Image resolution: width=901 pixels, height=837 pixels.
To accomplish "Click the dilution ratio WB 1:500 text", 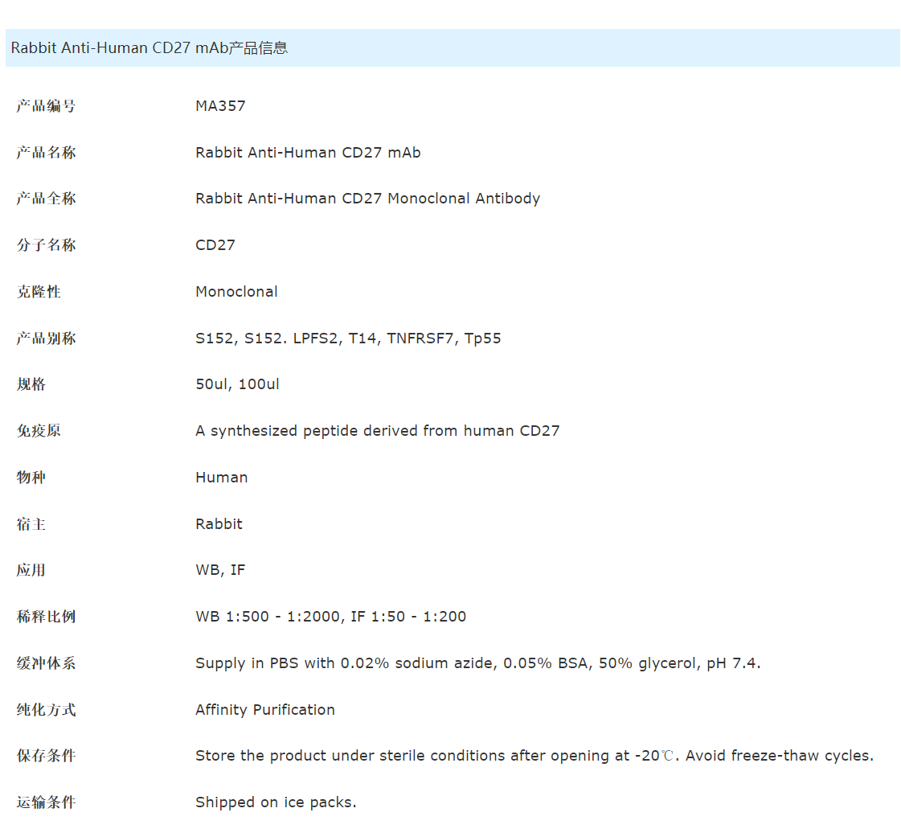I will [x=330, y=617].
